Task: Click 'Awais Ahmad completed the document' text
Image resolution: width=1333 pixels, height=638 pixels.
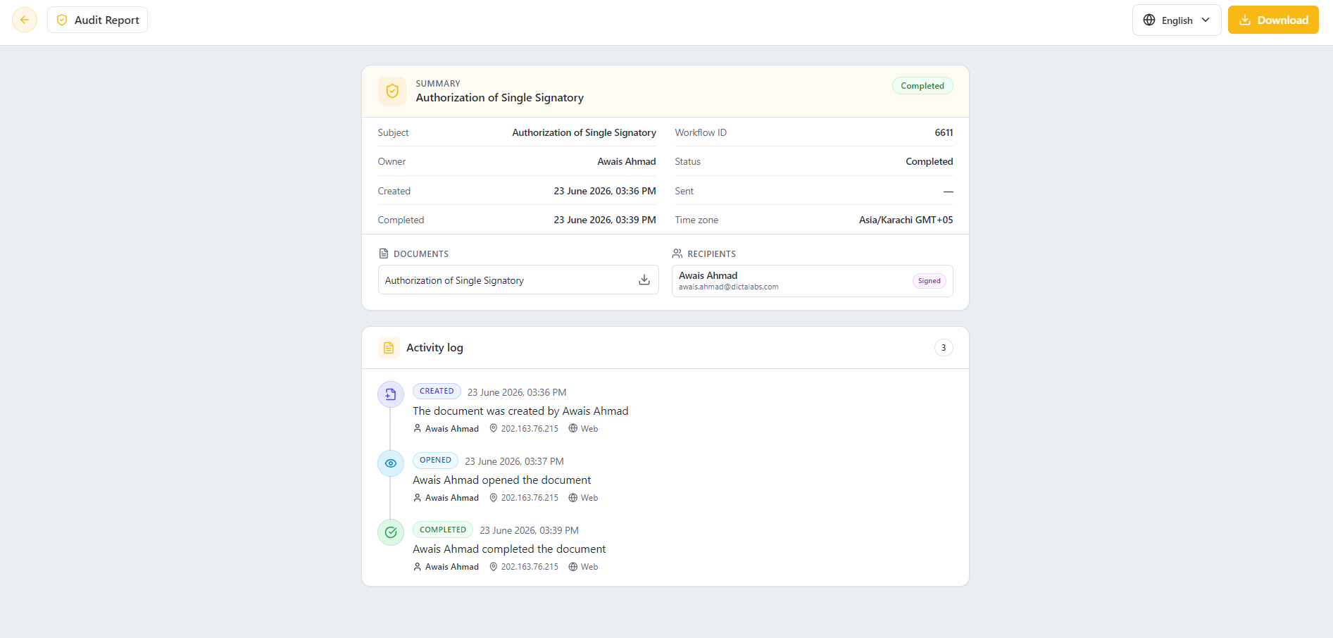Action: click(509, 549)
